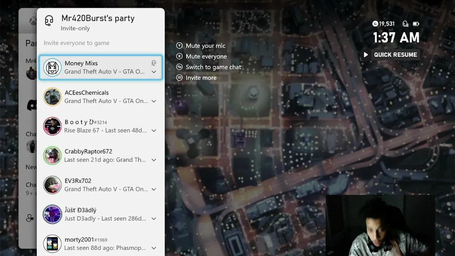Click the Gamerscore G icon
Screen dimensions: 455x256
tap(375, 24)
